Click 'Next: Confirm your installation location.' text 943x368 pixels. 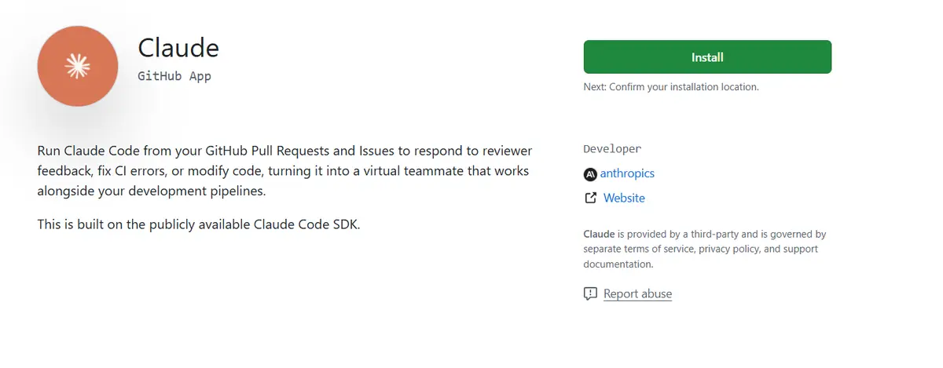[671, 87]
